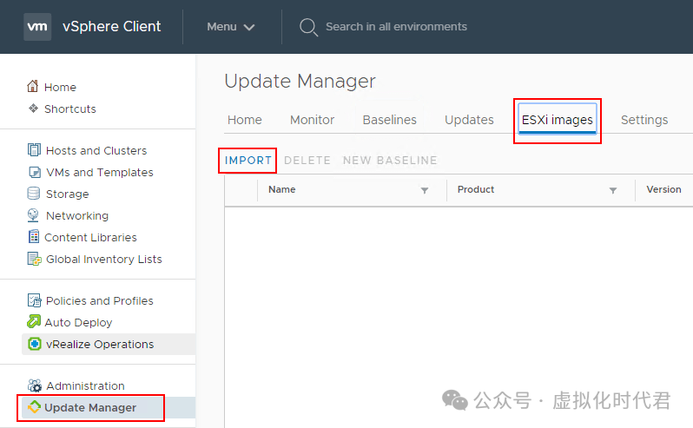
Task: Click the vSphere Client title
Action: [111, 27]
